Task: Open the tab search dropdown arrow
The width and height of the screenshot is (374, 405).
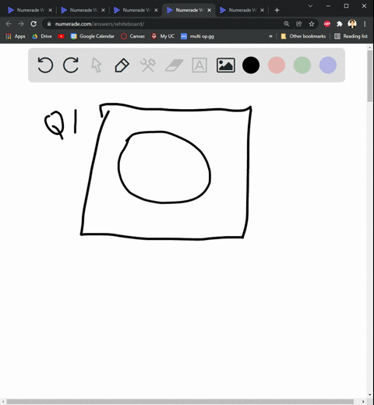Action: pos(310,5)
